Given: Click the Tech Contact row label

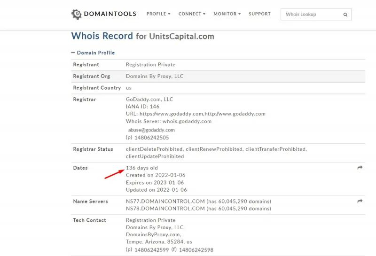Looking at the screenshot, I should pos(89,220).
